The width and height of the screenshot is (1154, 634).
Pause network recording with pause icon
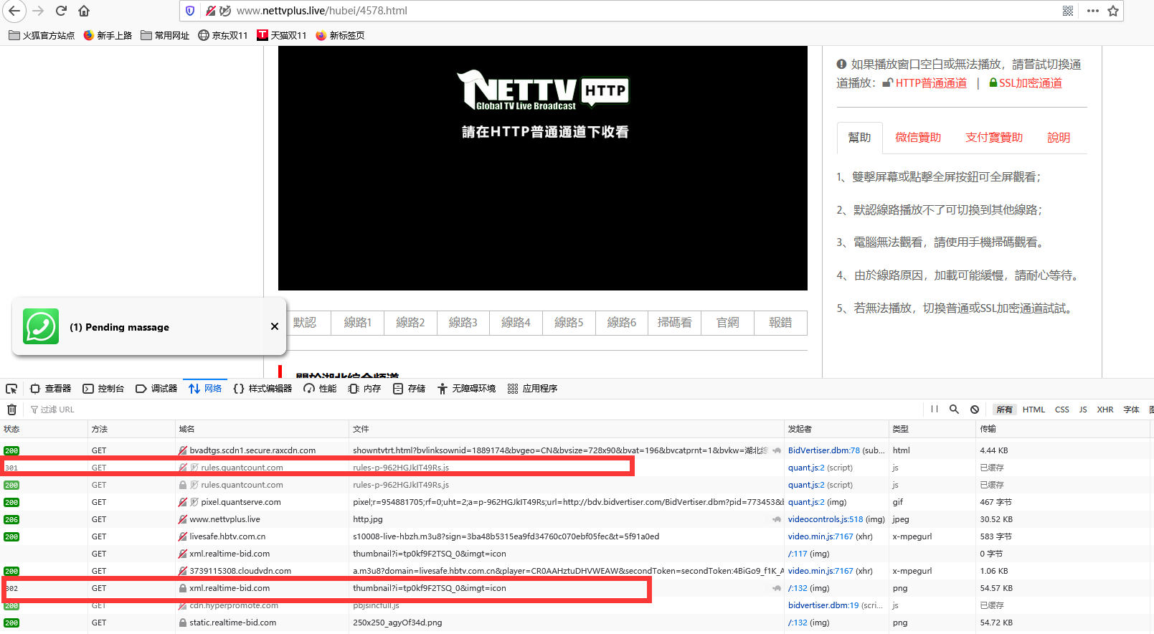935,410
